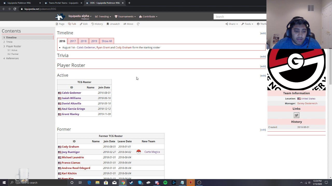This screenshot has width=332, height=186.
Task: Open Task View on the taskbar
Action: [x=80, y=183]
